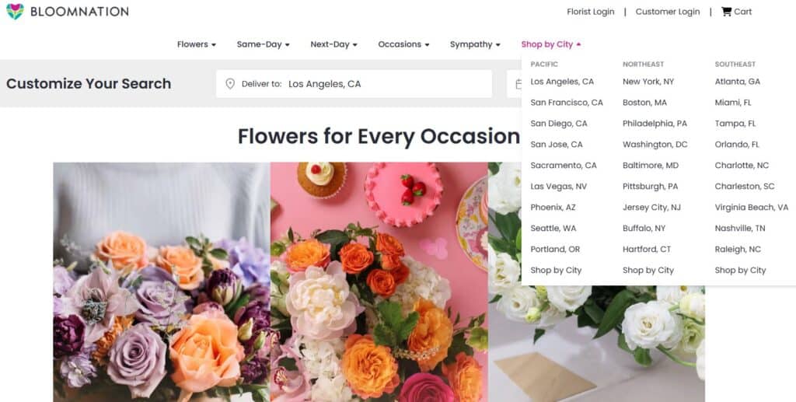Click the BLOOMNATION wordmark text
796x402 pixels.
80,12
